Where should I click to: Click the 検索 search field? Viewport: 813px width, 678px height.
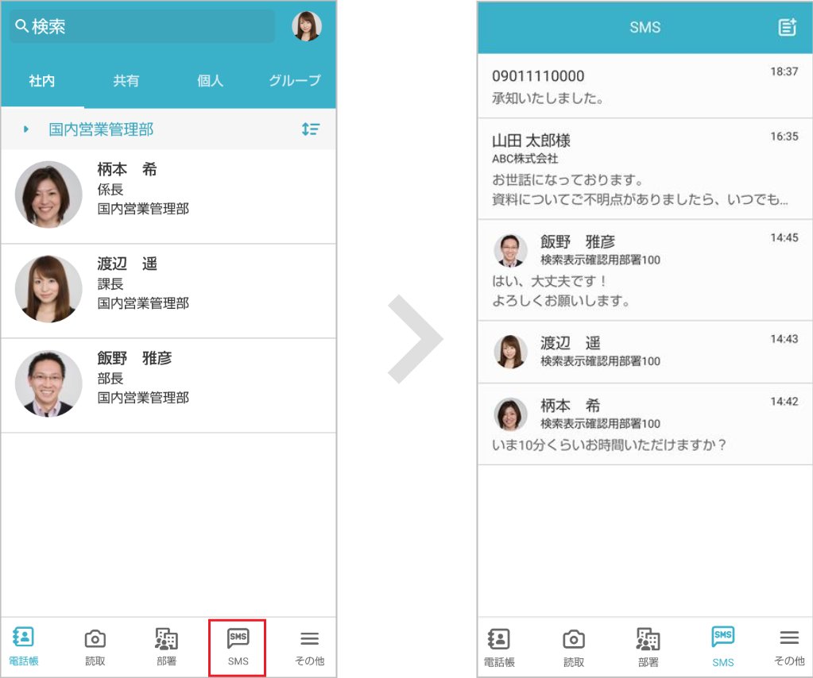[142, 26]
